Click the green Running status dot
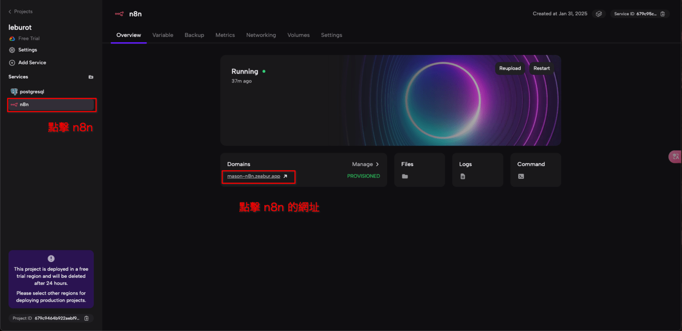Screen dimensions: 682x331 pyautogui.click(x=264, y=71)
